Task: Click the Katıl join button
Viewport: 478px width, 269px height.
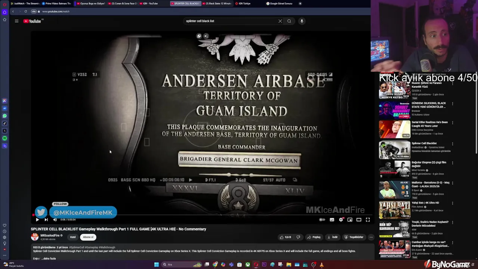Action: (73, 237)
